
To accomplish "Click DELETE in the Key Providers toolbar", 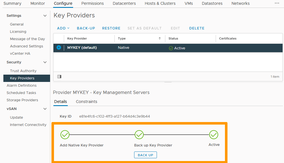I will point(197,28).
